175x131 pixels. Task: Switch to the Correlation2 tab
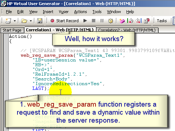tap(127, 30)
